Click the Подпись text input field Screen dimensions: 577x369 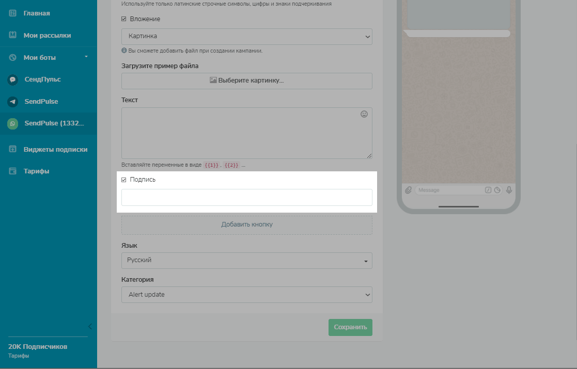(x=246, y=198)
